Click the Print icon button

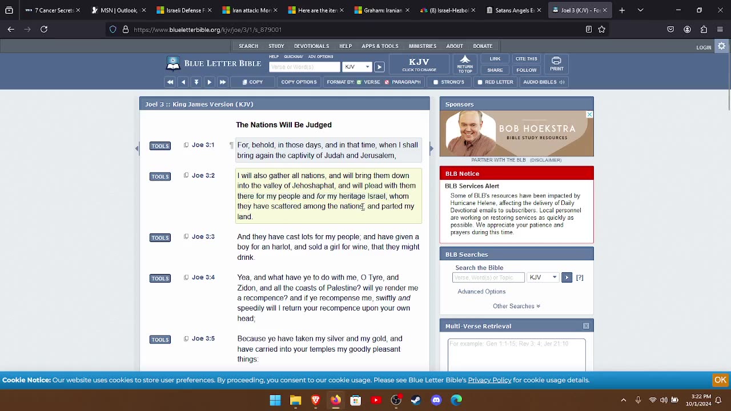pos(556,64)
